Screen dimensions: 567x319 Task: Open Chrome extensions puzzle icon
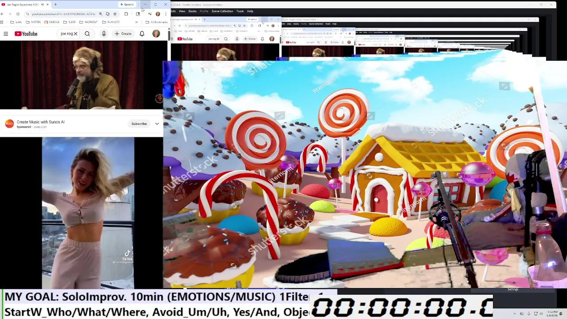126,14
